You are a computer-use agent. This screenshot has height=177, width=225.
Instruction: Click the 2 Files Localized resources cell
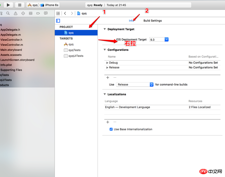200,107
